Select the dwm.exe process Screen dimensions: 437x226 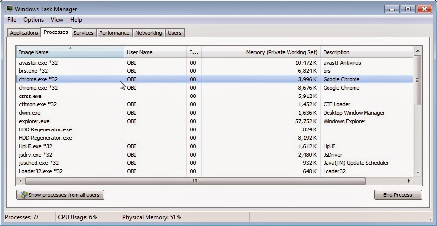(x=215, y=113)
